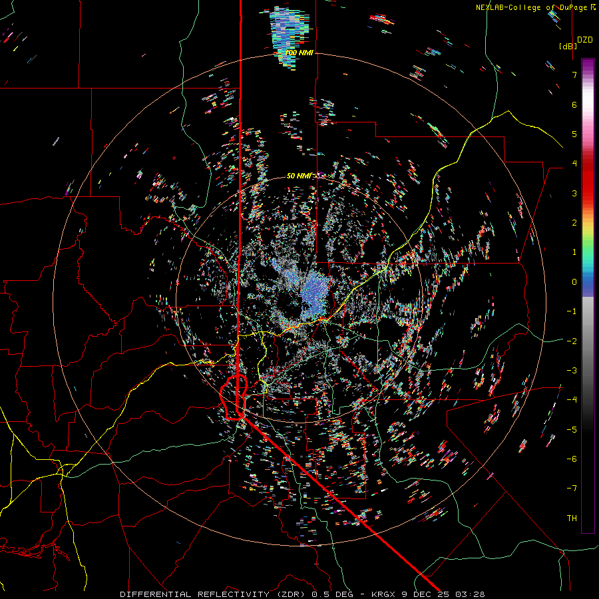This screenshot has height=599, width=599.
Task: Click the "-3" value on the color scale
Action: click(x=572, y=371)
